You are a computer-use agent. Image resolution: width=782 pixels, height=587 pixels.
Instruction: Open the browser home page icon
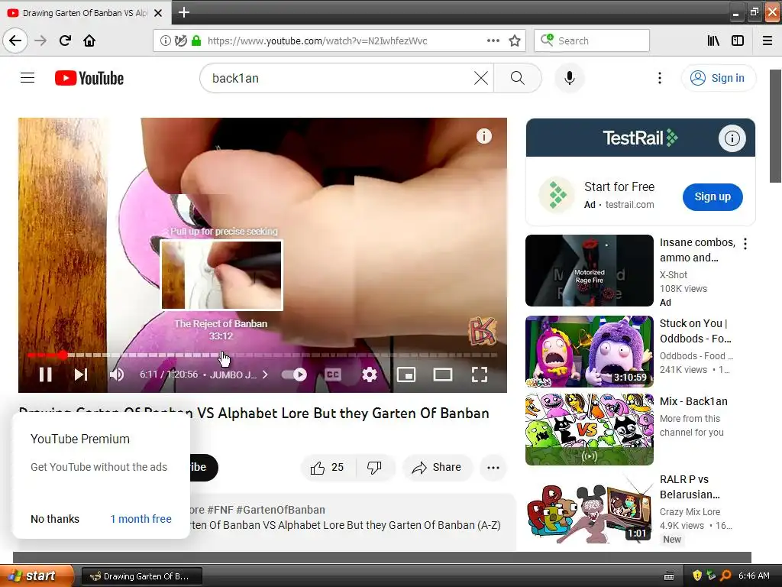click(89, 41)
